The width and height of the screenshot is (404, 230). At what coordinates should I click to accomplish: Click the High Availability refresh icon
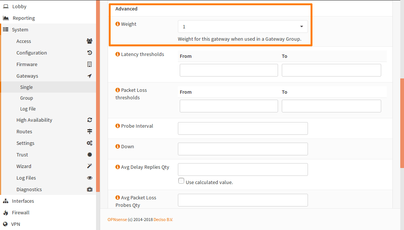tap(89, 120)
